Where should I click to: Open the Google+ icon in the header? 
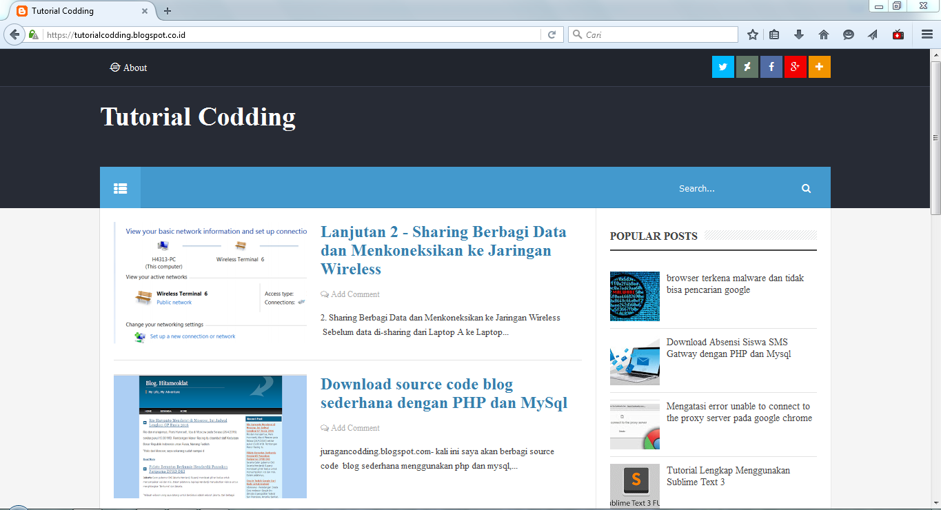(795, 67)
